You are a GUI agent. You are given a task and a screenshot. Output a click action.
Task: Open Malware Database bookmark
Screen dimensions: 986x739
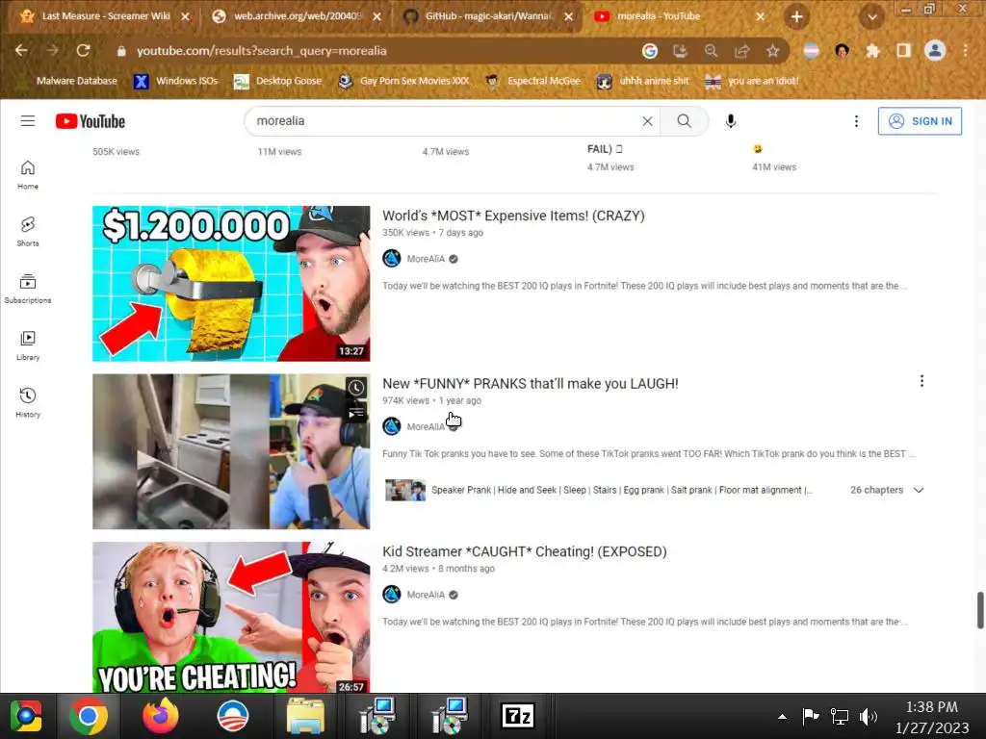[x=67, y=81]
